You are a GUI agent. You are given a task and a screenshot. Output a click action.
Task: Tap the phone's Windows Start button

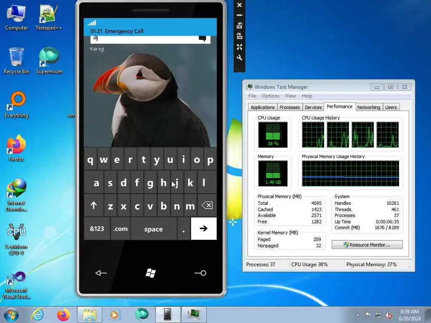pos(150,273)
